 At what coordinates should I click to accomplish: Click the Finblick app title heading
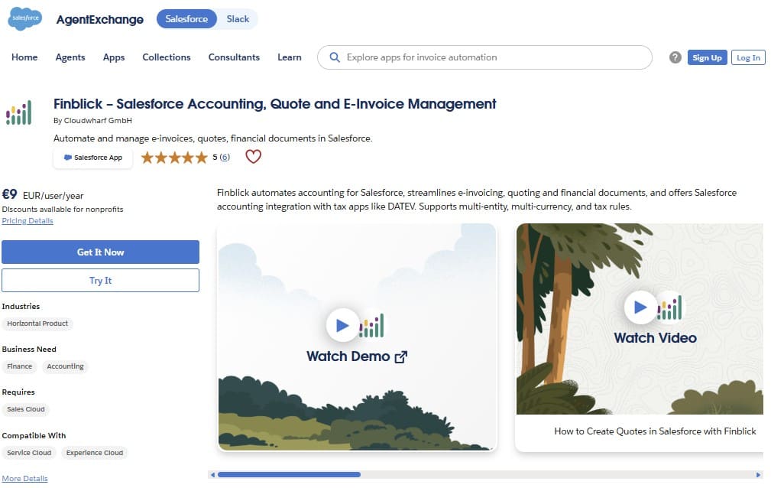(274, 104)
